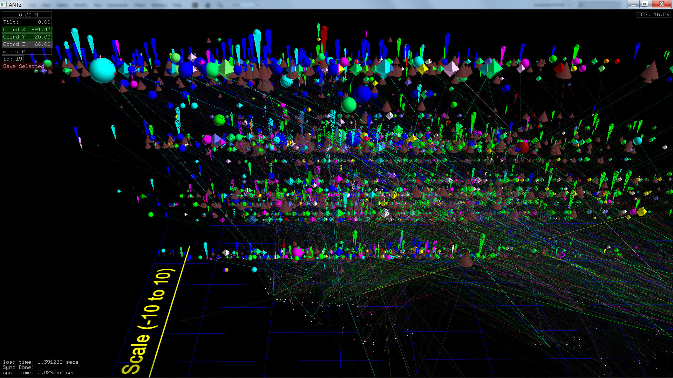Screen dimensions: 673x378
Task: Pick the big blue sphere near center top
Action: pyautogui.click(x=362, y=94)
